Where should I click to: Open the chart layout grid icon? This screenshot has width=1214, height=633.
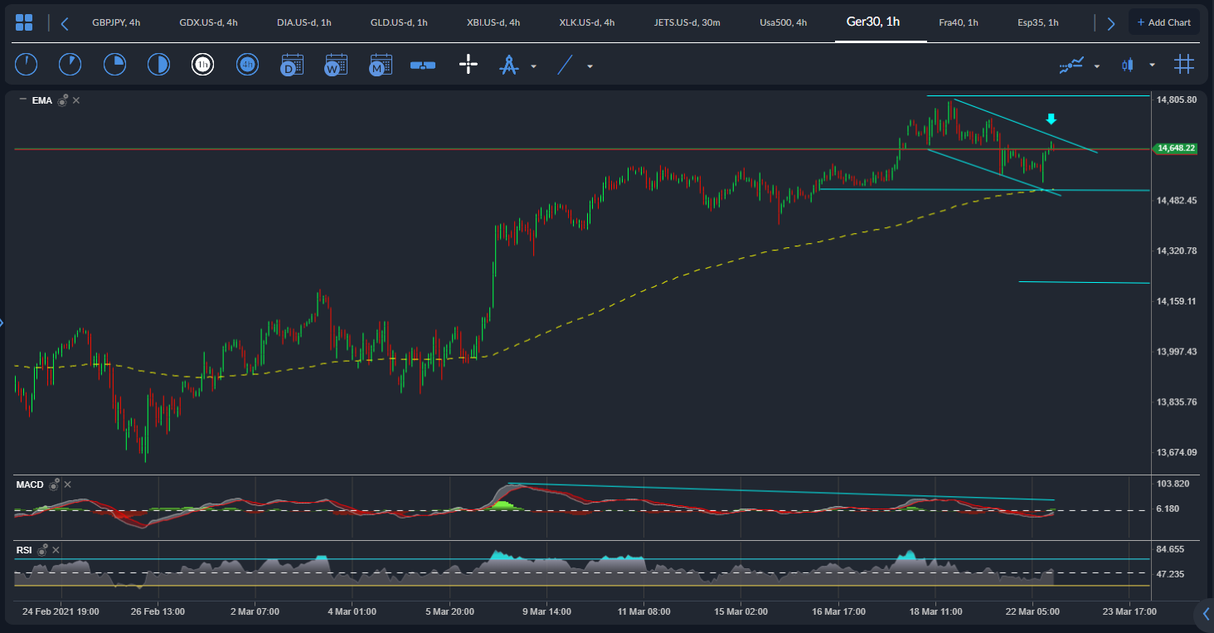1184,65
